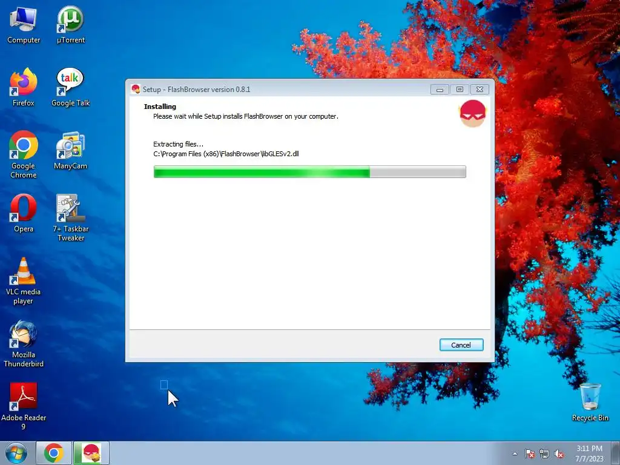Image resolution: width=620 pixels, height=465 pixels.
Task: Select the ManyCam desktop shortcut
Action: (x=70, y=151)
